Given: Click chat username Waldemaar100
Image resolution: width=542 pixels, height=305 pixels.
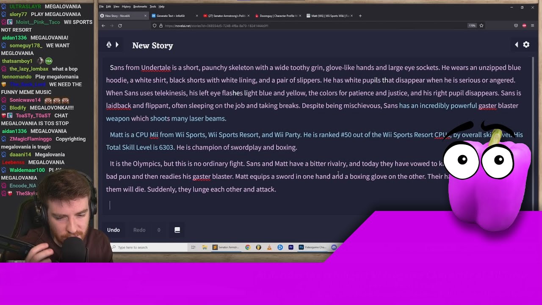Looking at the screenshot, I should pos(27,170).
